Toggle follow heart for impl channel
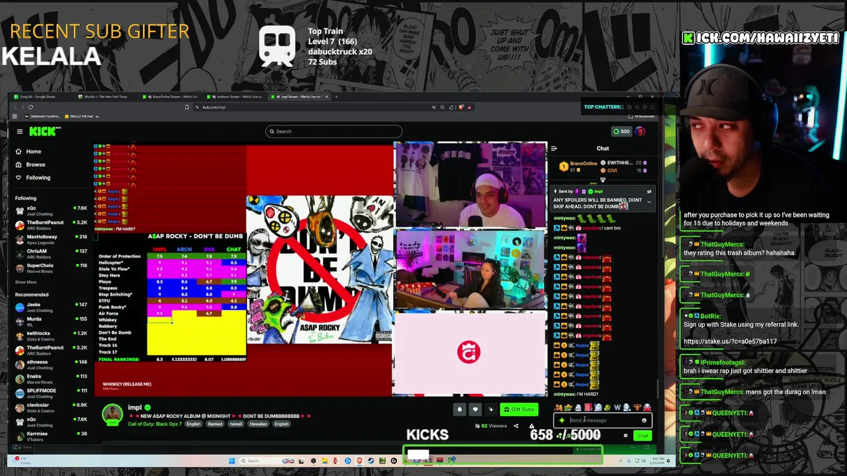This screenshot has width=847, height=476. (474, 409)
